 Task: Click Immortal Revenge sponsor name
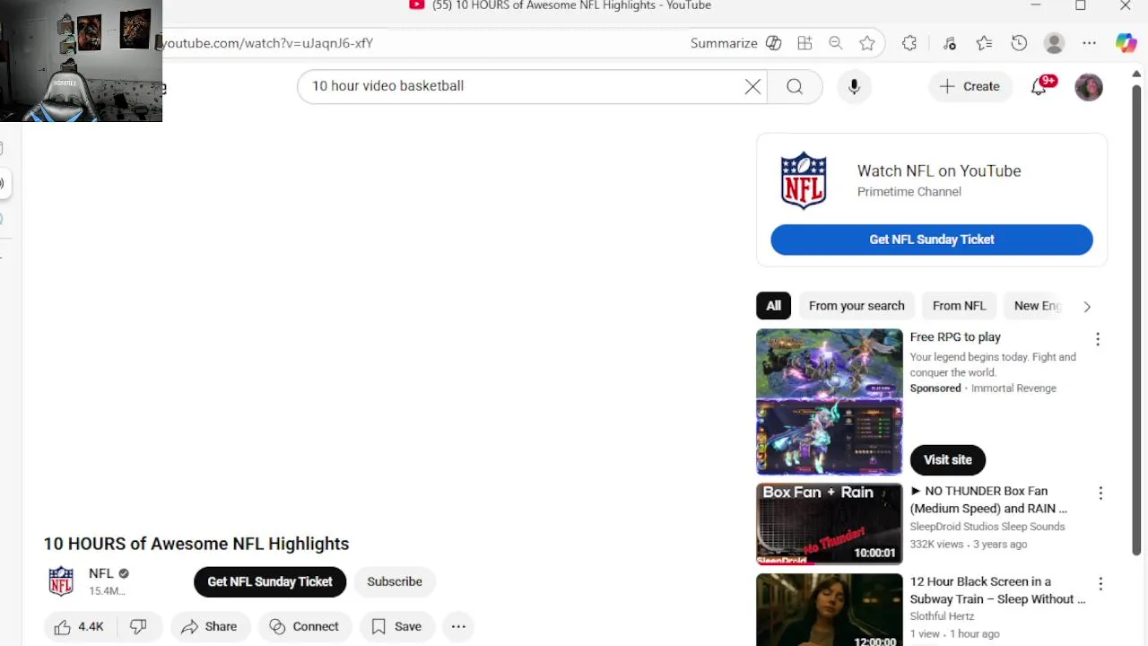click(x=1013, y=388)
